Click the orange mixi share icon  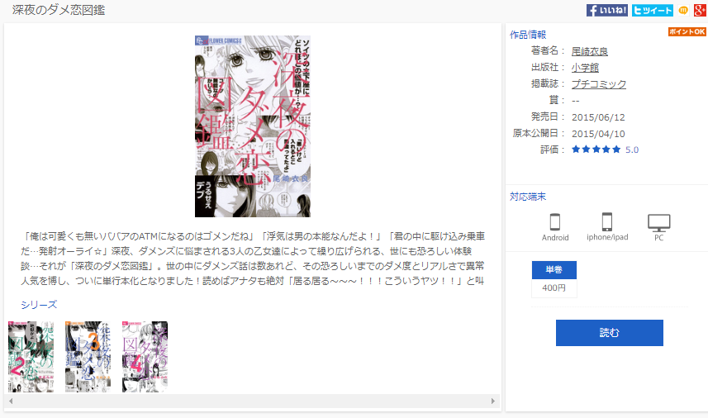tap(683, 11)
